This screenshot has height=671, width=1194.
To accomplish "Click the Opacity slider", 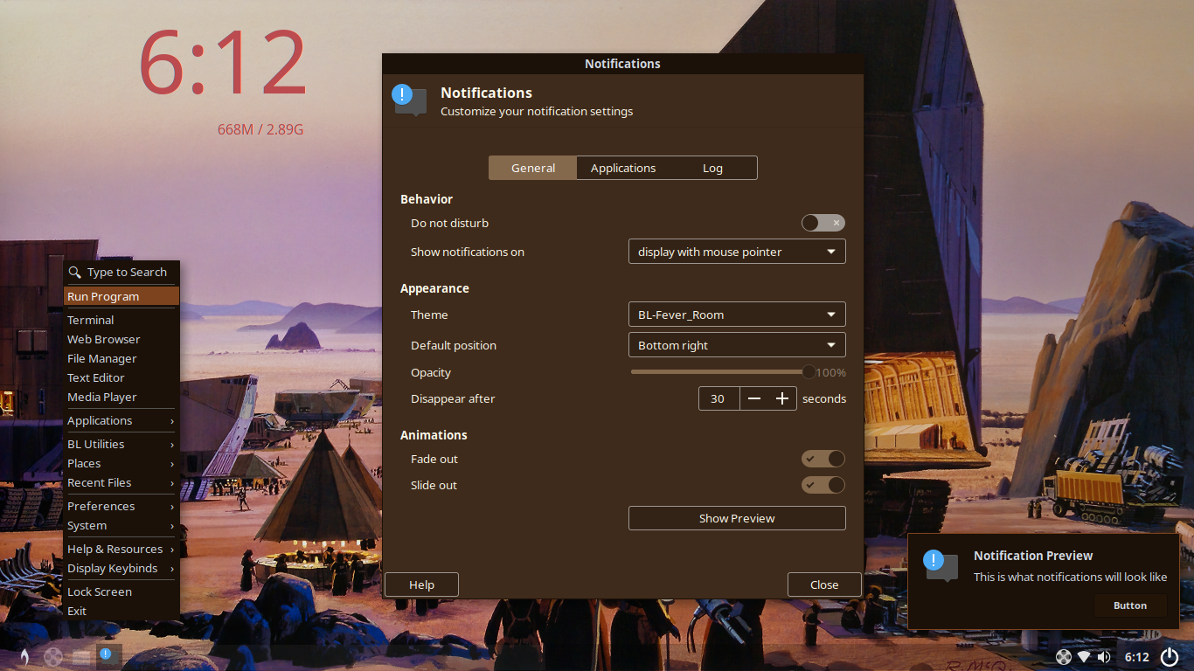I will [x=722, y=372].
